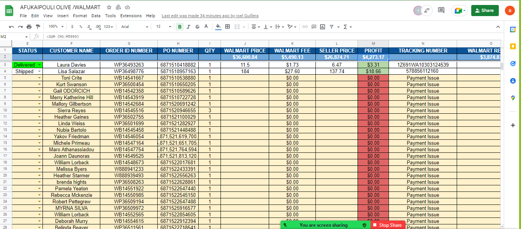Open the text rotation dropdown
This screenshot has width=521, height=229.
292,27
